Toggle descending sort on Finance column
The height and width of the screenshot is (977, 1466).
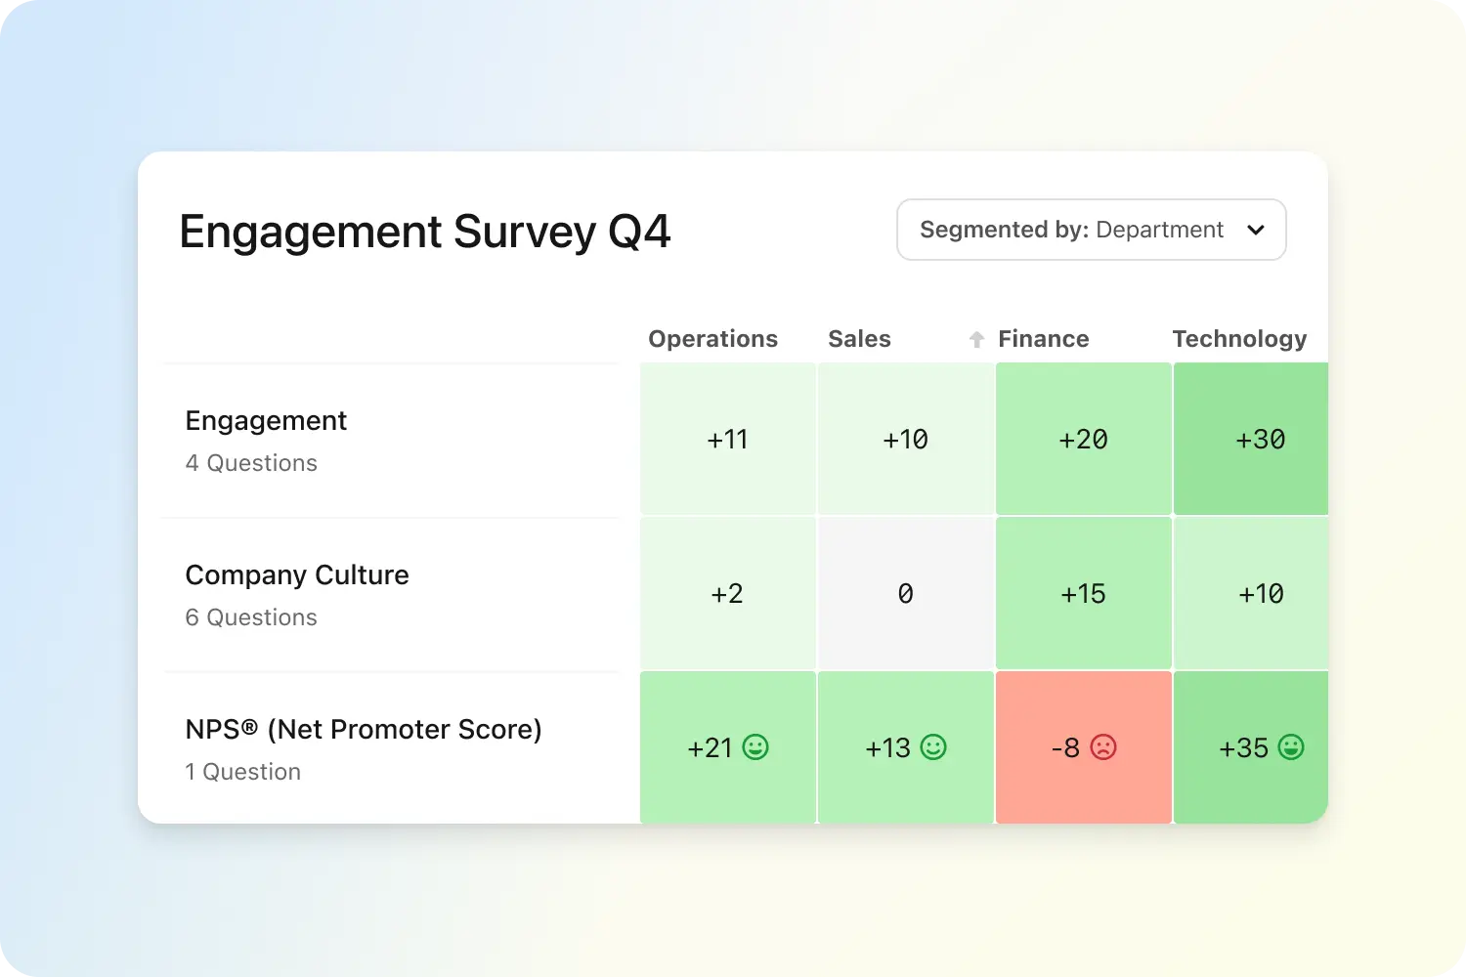click(1043, 338)
